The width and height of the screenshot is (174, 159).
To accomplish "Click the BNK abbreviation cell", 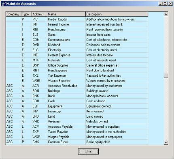I will 39,96.
